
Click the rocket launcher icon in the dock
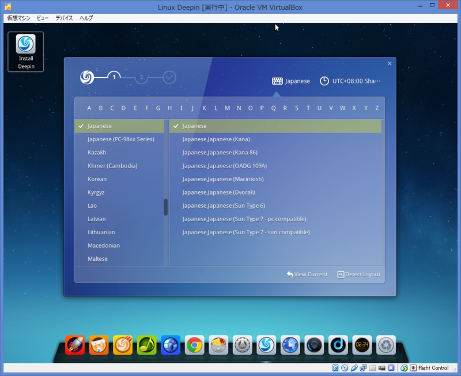pyautogui.click(x=75, y=345)
